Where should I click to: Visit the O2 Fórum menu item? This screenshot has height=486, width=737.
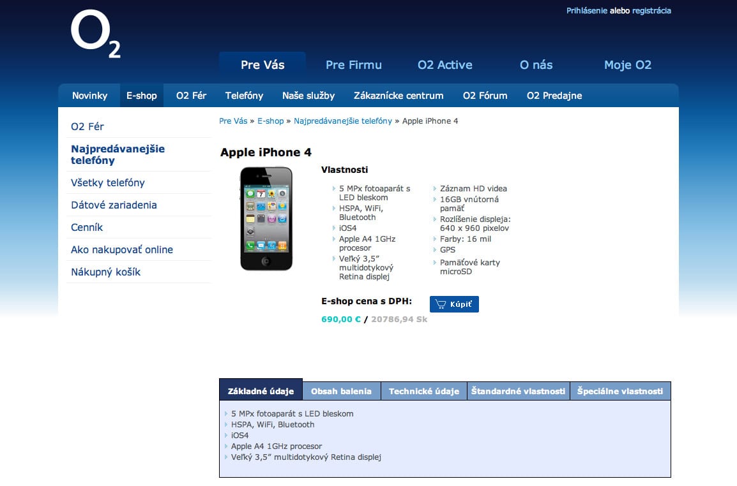coord(485,96)
